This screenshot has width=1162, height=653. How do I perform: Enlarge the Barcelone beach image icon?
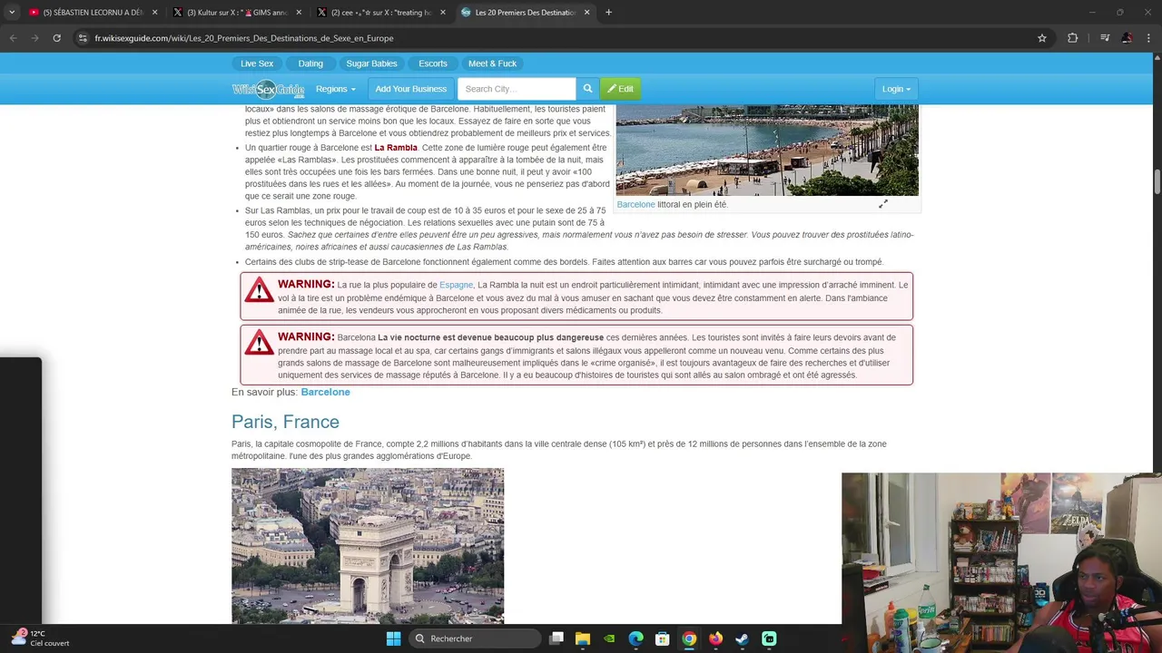[883, 204]
